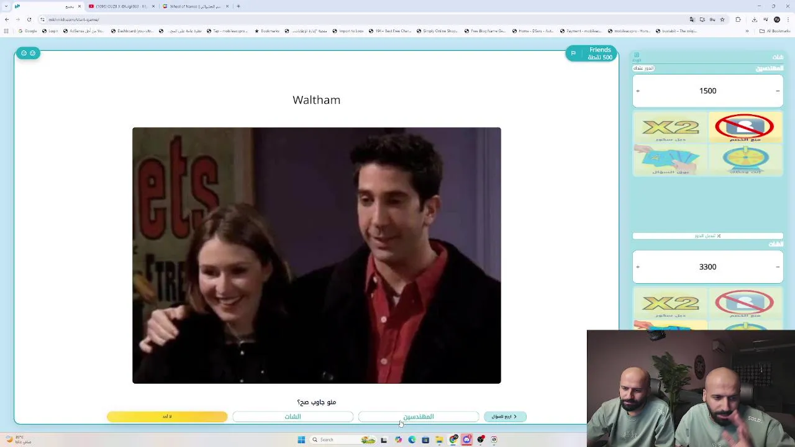The width and height of the screenshot is (795, 447).
Task: Use the X2 double score power-up for المهندسين
Action: pyautogui.click(x=670, y=128)
